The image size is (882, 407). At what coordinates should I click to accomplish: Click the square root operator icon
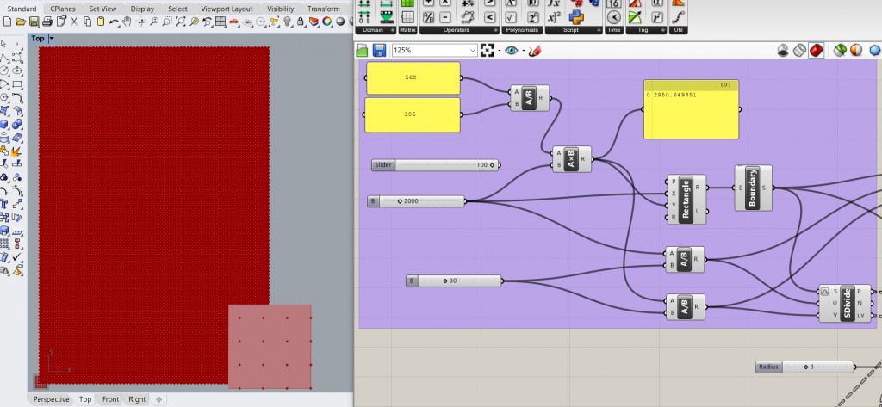[511, 17]
